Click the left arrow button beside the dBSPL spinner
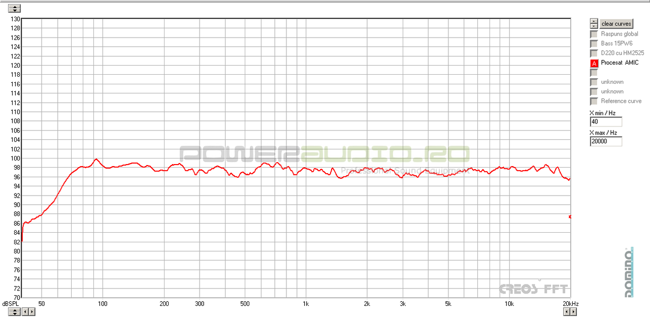This screenshot has height=317, width=650. click(x=25, y=311)
